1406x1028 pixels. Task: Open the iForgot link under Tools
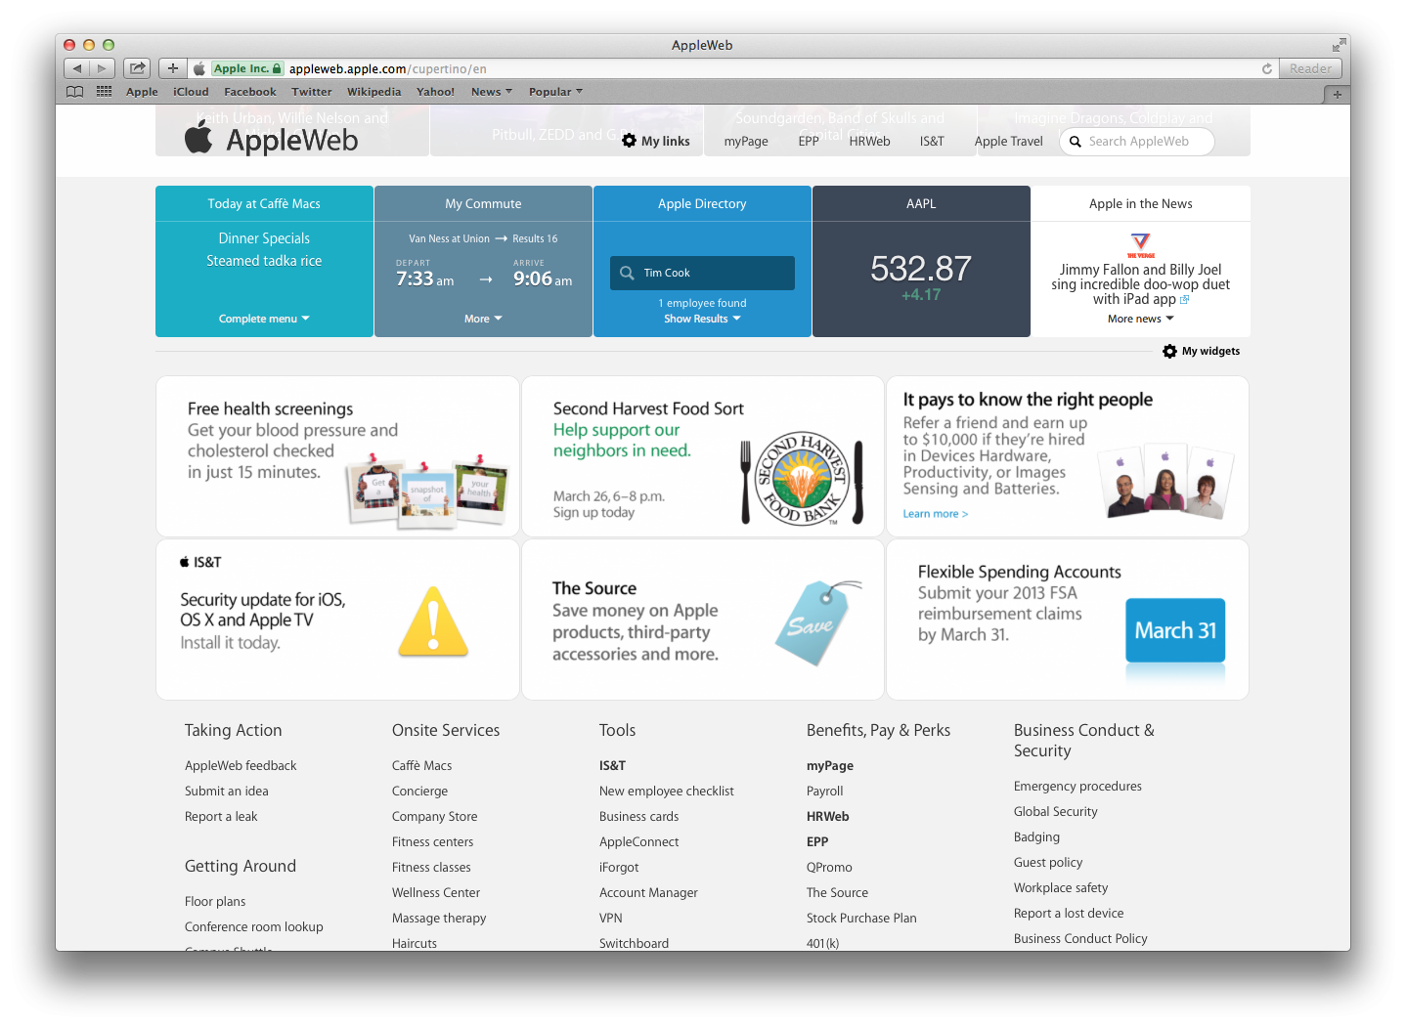619,868
